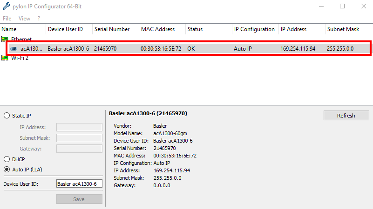This screenshot has height=209, width=373.
Task: Click the Refresh button
Action: [x=346, y=116]
